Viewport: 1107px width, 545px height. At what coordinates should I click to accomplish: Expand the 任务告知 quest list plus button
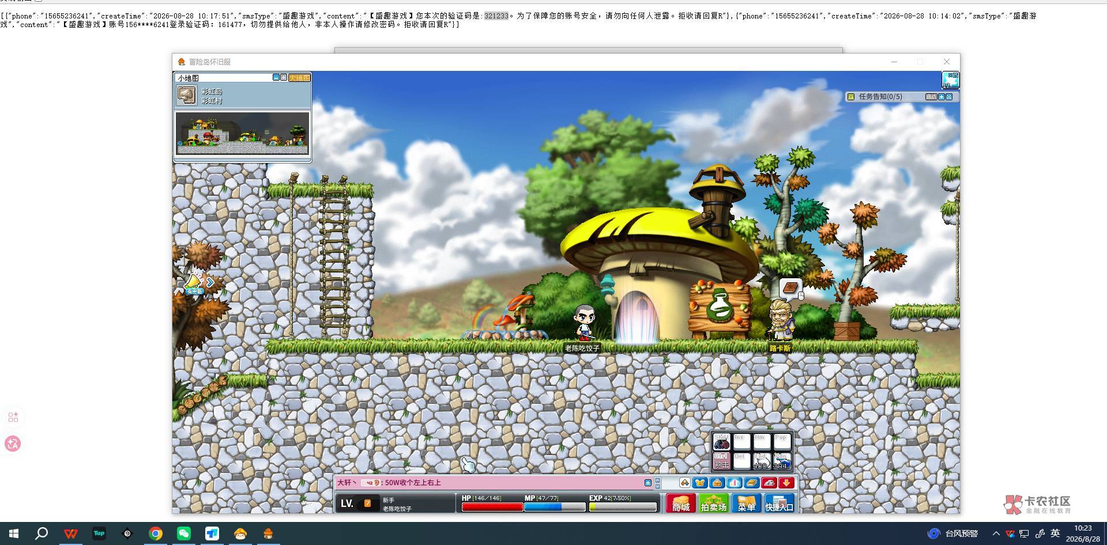pos(942,97)
